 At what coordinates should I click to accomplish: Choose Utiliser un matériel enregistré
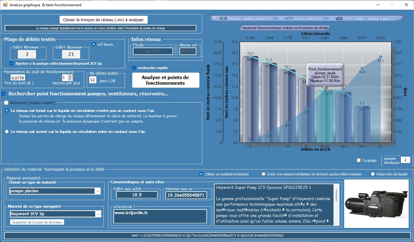coord(201,174)
